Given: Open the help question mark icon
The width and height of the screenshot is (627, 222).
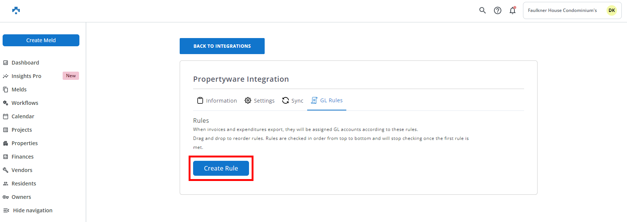Looking at the screenshot, I should (498, 10).
